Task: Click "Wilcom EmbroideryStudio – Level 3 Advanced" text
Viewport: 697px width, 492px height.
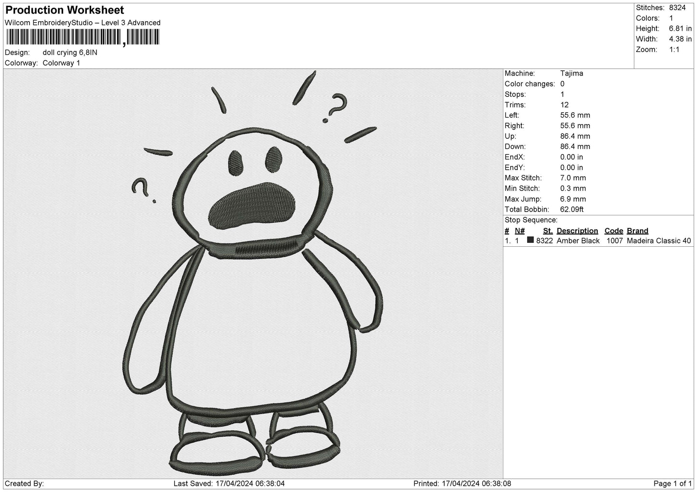Action: click(x=82, y=23)
